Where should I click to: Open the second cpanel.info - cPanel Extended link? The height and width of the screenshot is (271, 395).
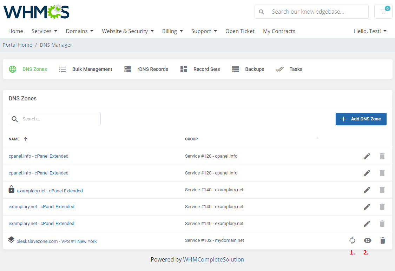point(39,173)
